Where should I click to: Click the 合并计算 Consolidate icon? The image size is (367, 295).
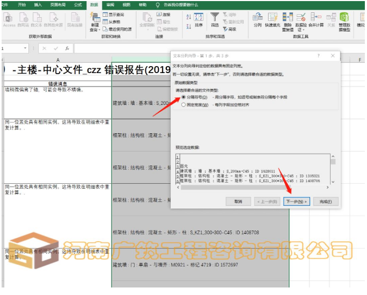[x=317, y=18]
